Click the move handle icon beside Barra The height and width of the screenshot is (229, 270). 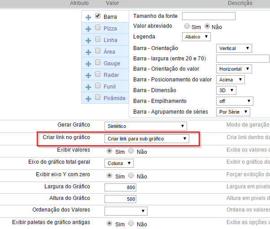click(88, 17)
